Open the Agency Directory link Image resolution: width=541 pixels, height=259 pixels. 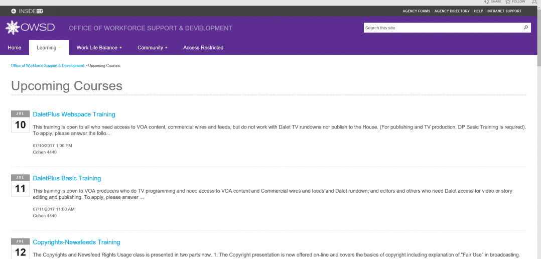(452, 11)
